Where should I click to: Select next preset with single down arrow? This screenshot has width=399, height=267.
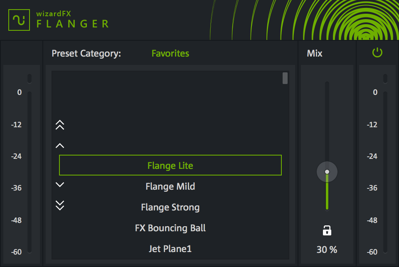60,185
